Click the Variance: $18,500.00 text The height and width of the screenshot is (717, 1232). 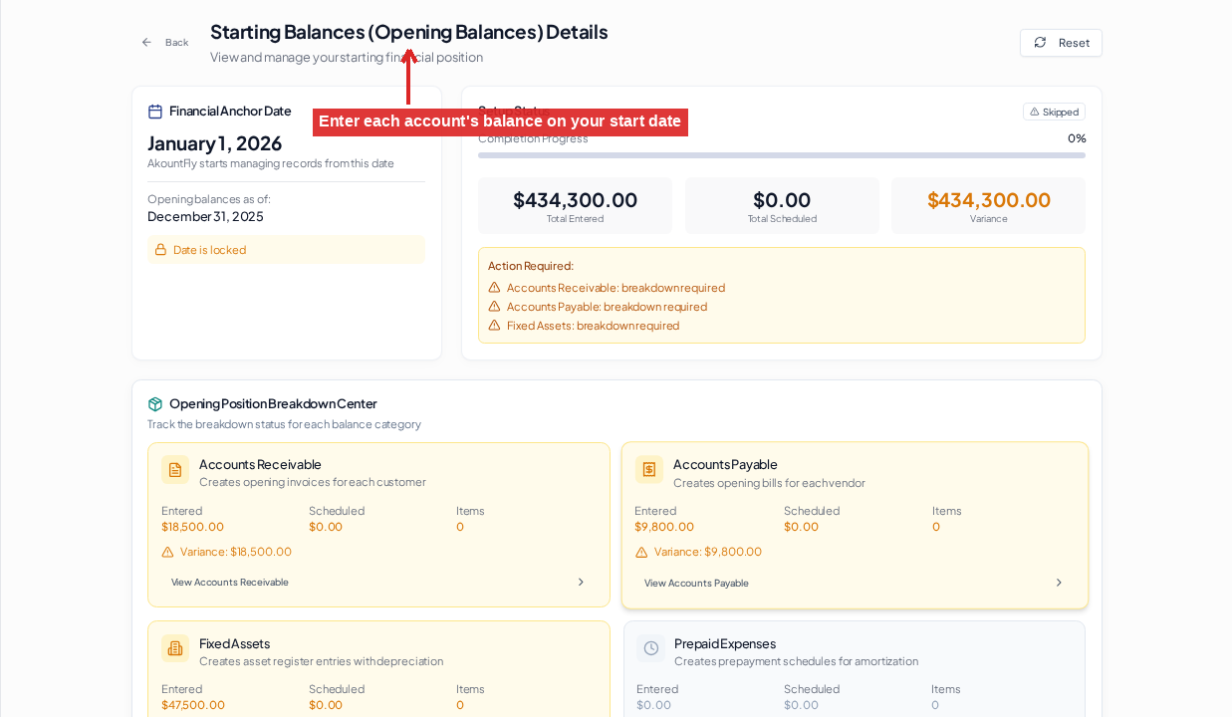(236, 552)
